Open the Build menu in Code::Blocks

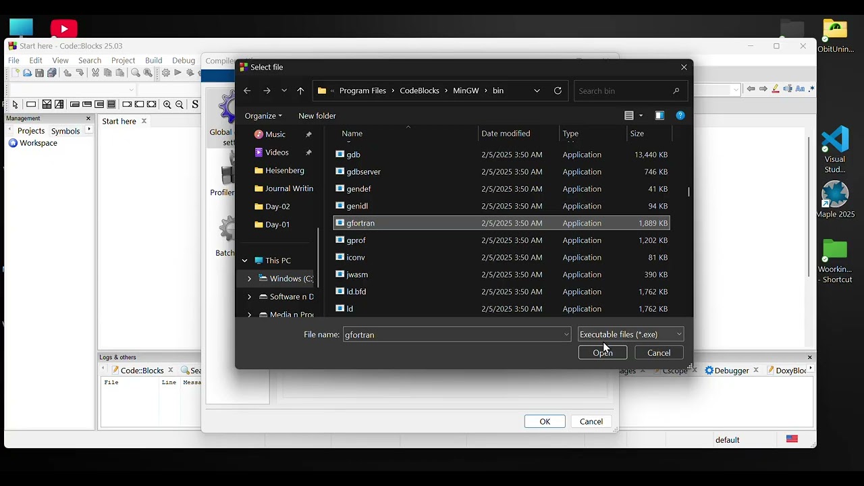click(153, 60)
